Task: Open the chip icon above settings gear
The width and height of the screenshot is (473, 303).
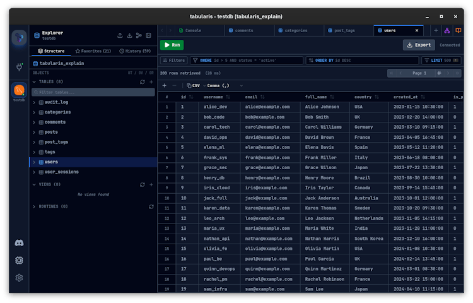Action: 19,261
